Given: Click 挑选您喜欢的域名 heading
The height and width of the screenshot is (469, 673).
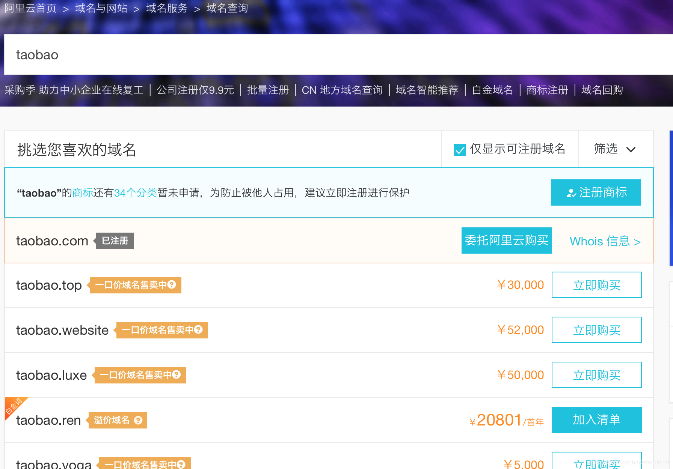Looking at the screenshot, I should point(77,150).
